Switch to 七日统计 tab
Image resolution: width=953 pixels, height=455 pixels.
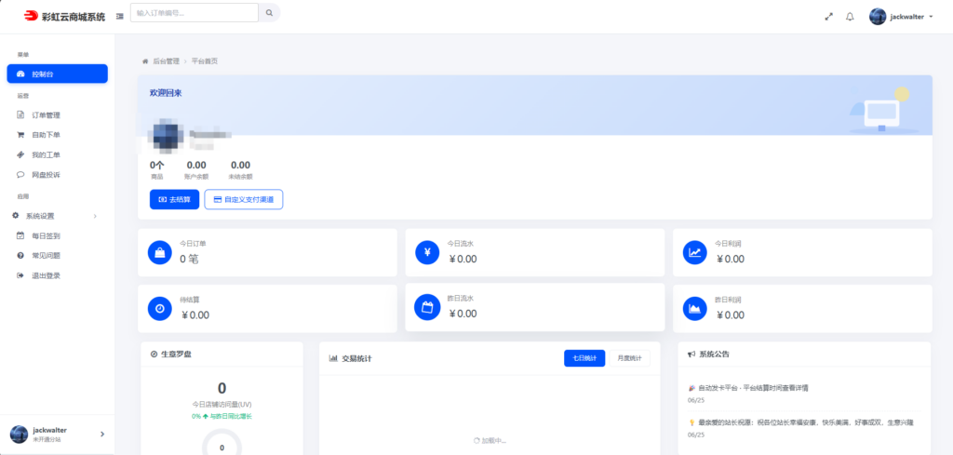pyautogui.click(x=584, y=358)
